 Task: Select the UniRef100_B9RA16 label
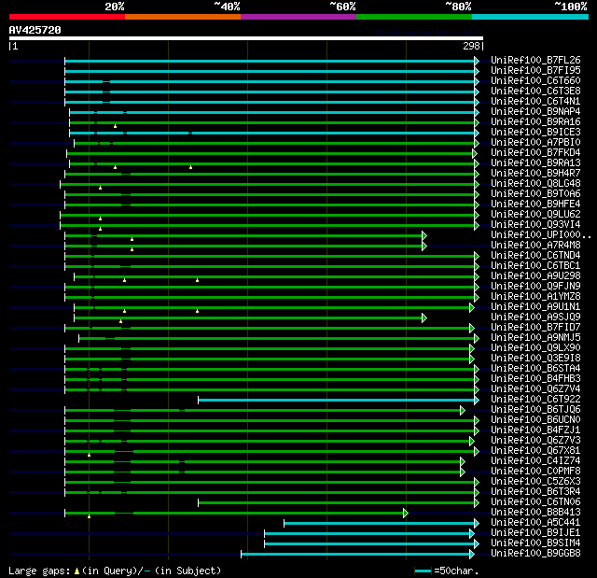click(535, 122)
